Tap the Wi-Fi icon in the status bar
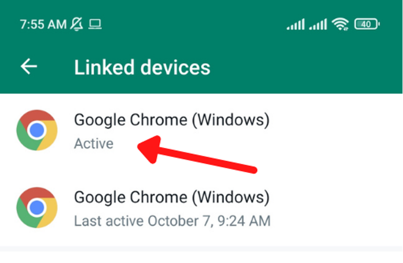Viewport: 403px width, 263px height. point(340,24)
